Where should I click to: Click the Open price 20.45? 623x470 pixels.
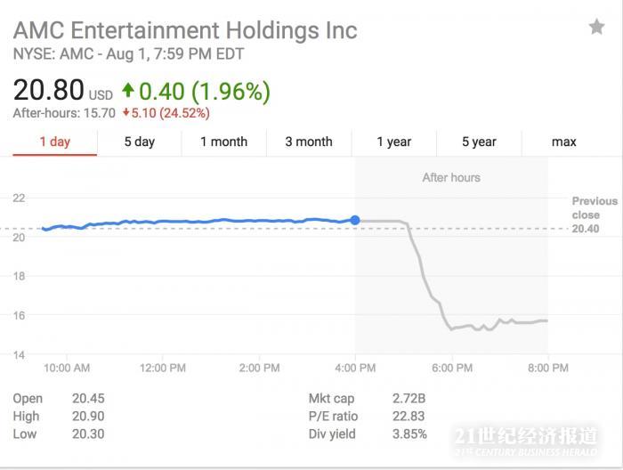pos(87,399)
